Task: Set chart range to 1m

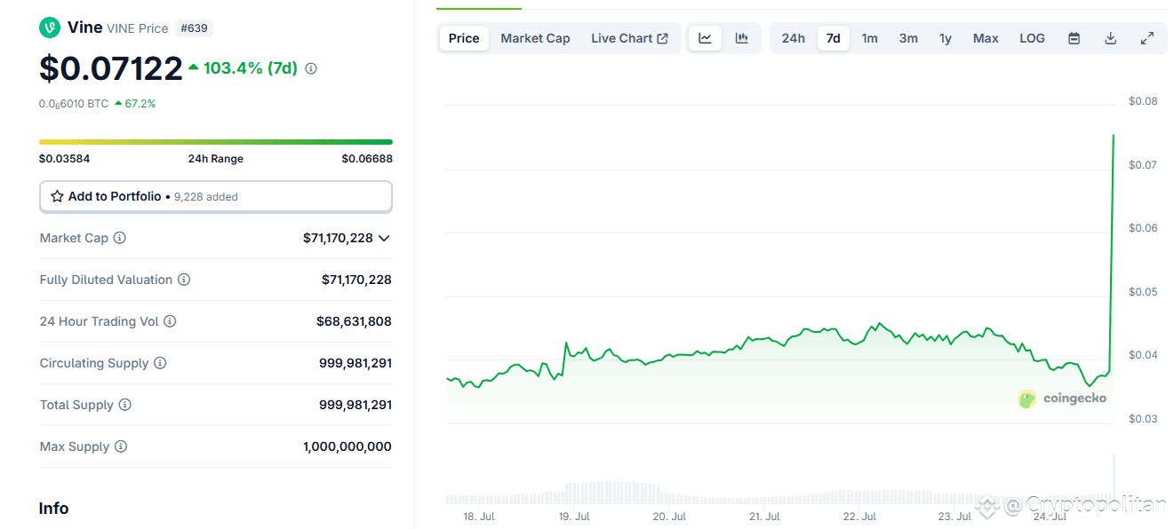Action: pos(869,38)
